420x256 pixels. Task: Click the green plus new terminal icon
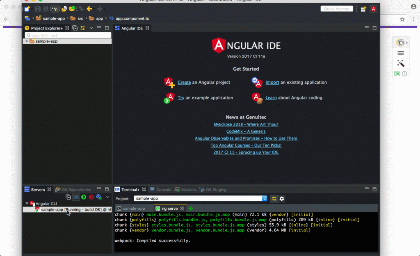(191, 209)
